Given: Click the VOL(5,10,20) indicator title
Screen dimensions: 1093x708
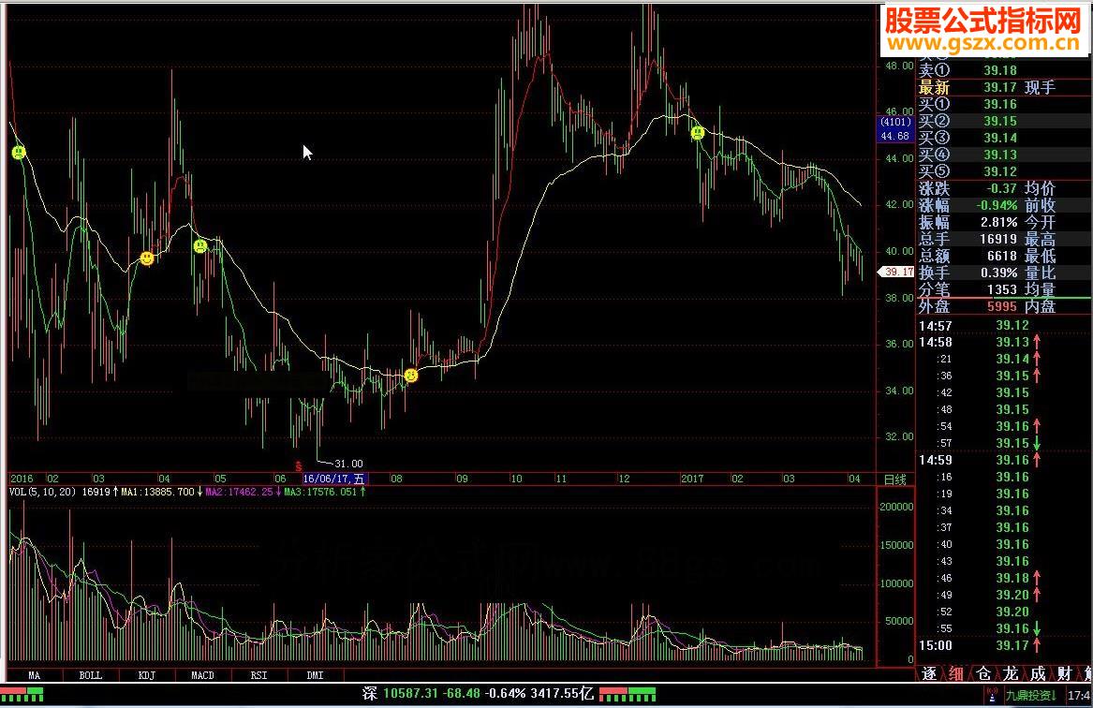Looking at the screenshot, I should tap(42, 492).
